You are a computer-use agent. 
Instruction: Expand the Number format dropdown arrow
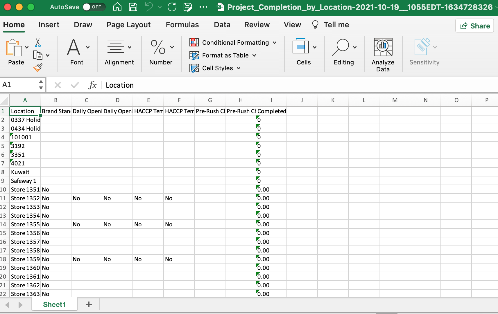point(172,47)
